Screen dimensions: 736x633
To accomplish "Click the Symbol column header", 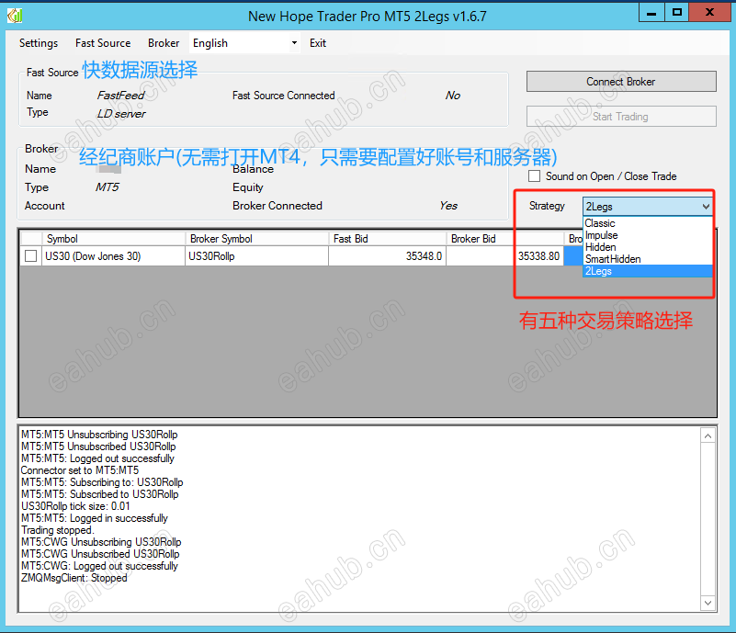I will (x=114, y=239).
